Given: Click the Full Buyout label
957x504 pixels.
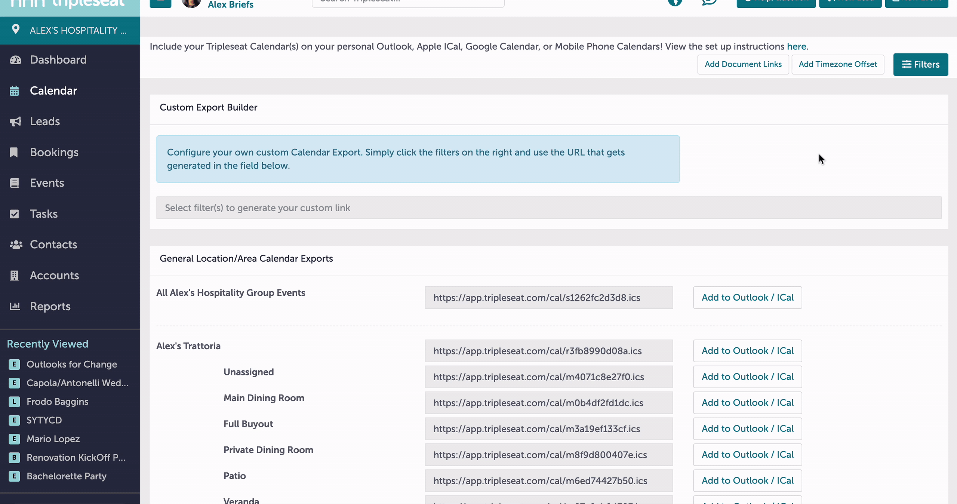Looking at the screenshot, I should pyautogui.click(x=248, y=424).
